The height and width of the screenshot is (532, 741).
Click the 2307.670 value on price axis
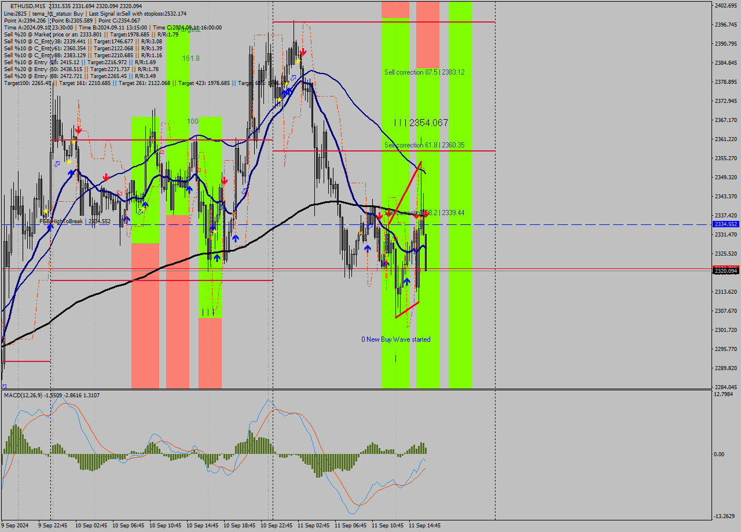point(726,311)
